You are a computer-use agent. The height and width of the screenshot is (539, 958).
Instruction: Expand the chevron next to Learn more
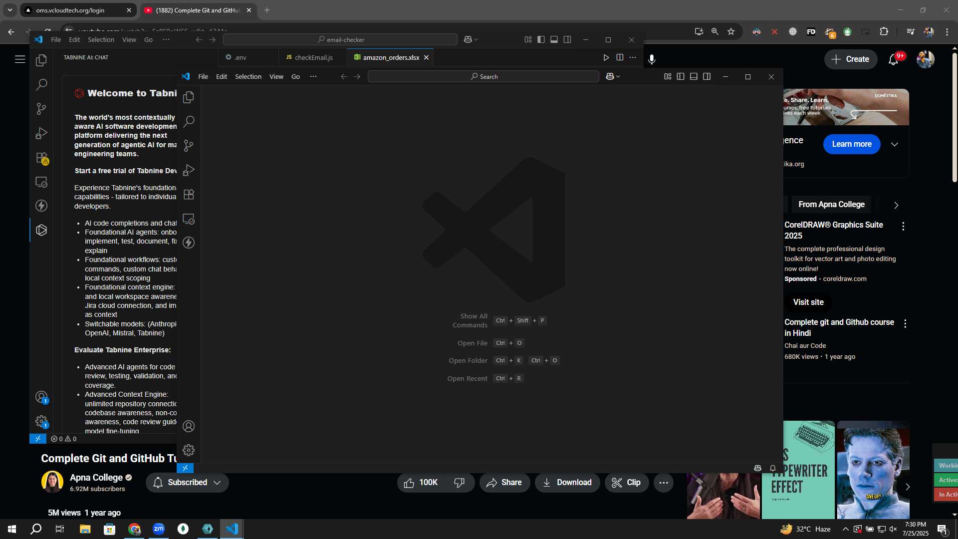click(x=895, y=144)
